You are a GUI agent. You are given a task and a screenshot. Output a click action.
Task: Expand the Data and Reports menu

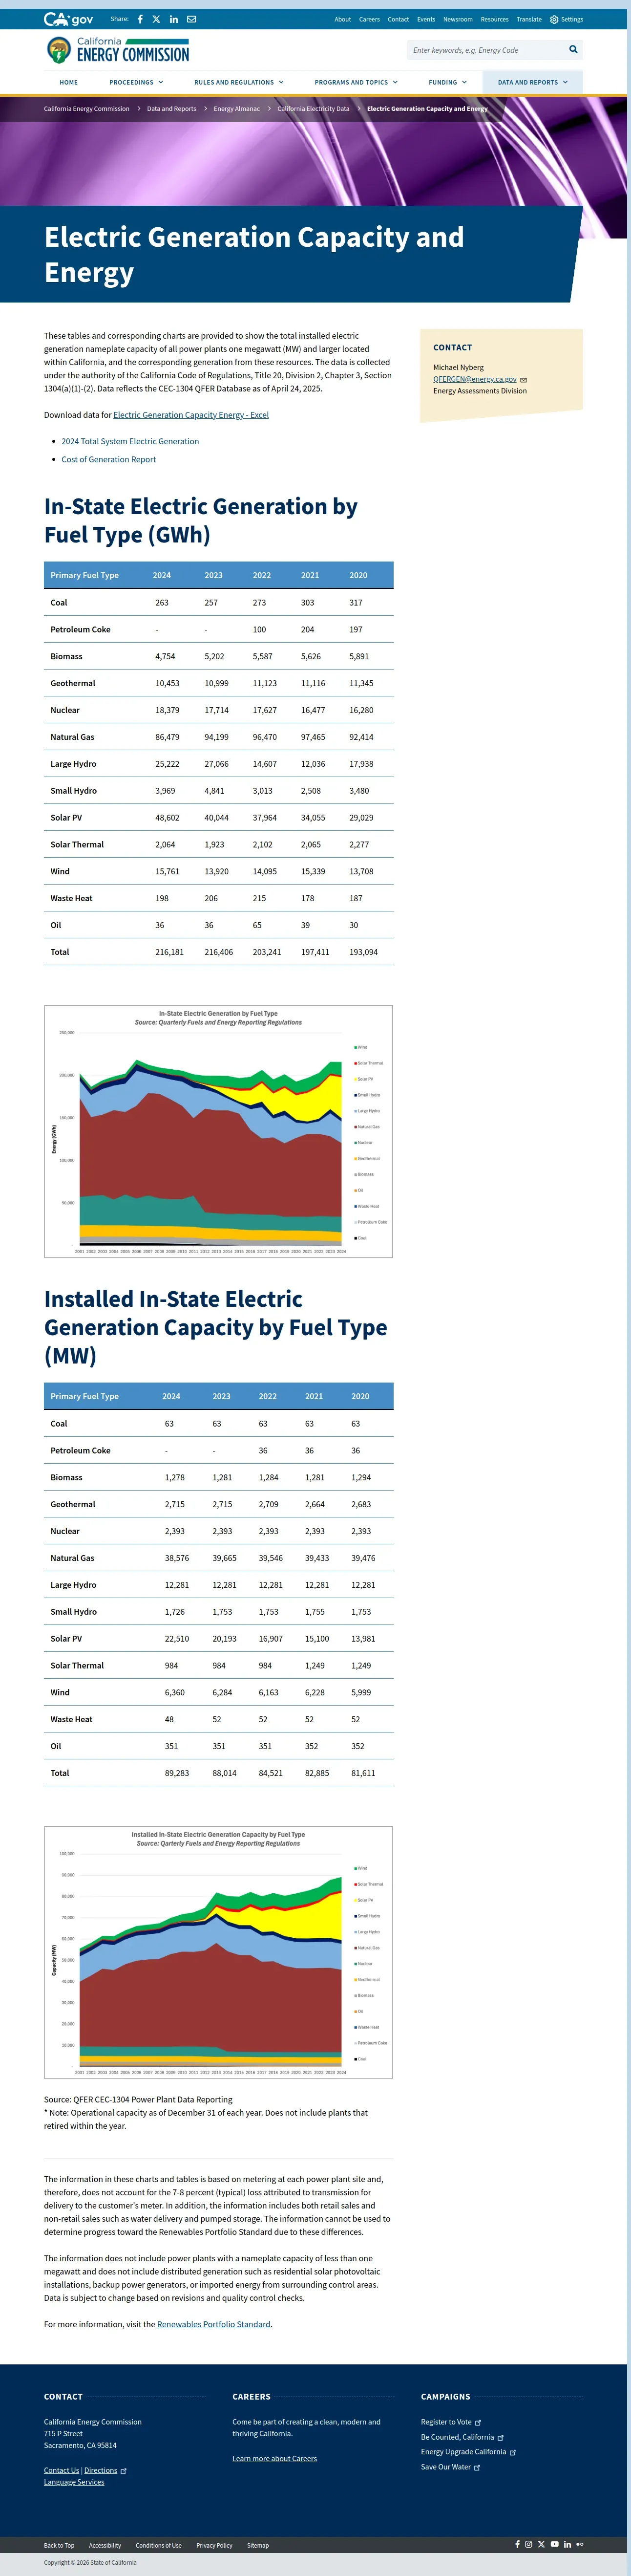533,82
